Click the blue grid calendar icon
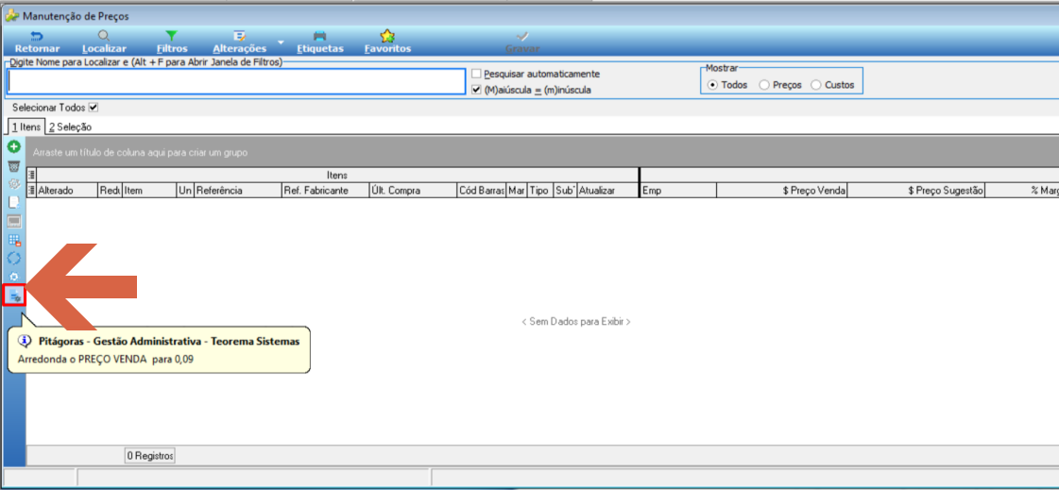This screenshot has height=490, width=1059. tap(13, 240)
